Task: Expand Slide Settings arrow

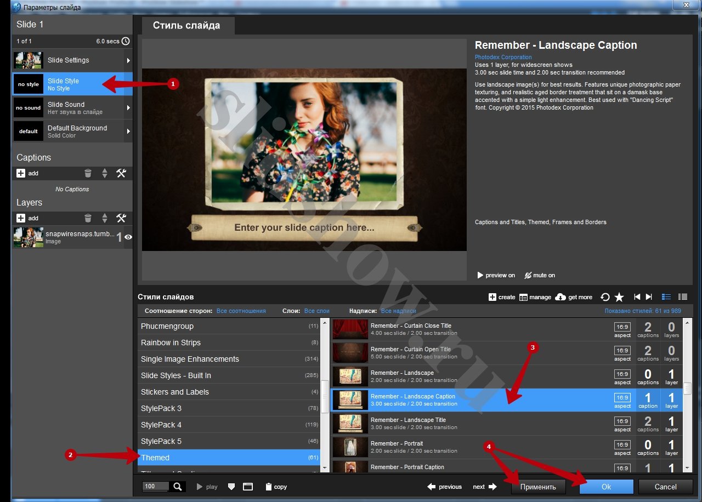Action: point(129,60)
